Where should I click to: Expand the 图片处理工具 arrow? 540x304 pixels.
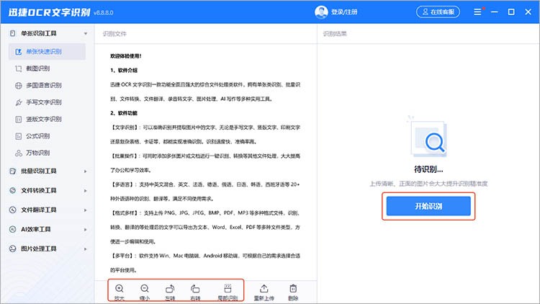86,249
